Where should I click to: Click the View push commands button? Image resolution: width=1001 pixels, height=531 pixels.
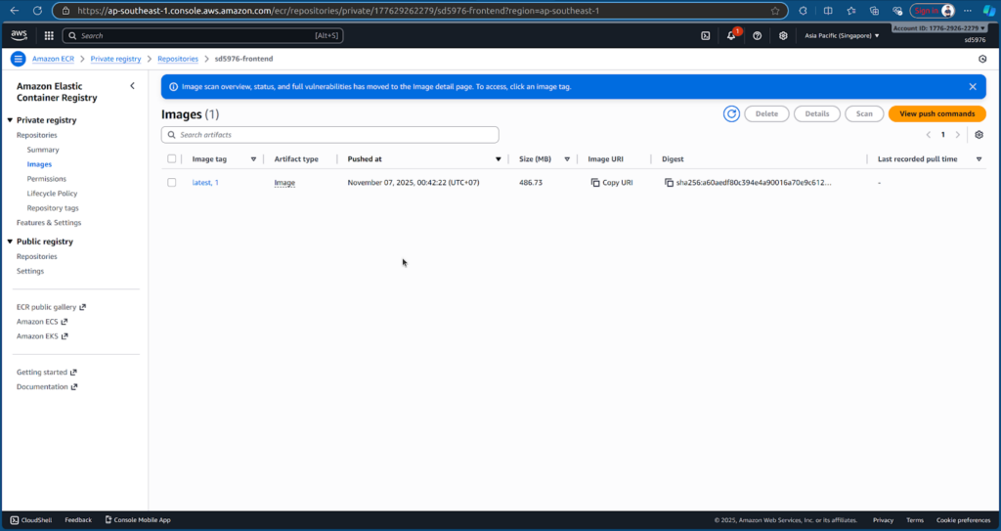click(x=936, y=113)
